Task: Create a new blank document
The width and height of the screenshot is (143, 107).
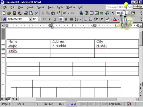Action: tap(4, 13)
